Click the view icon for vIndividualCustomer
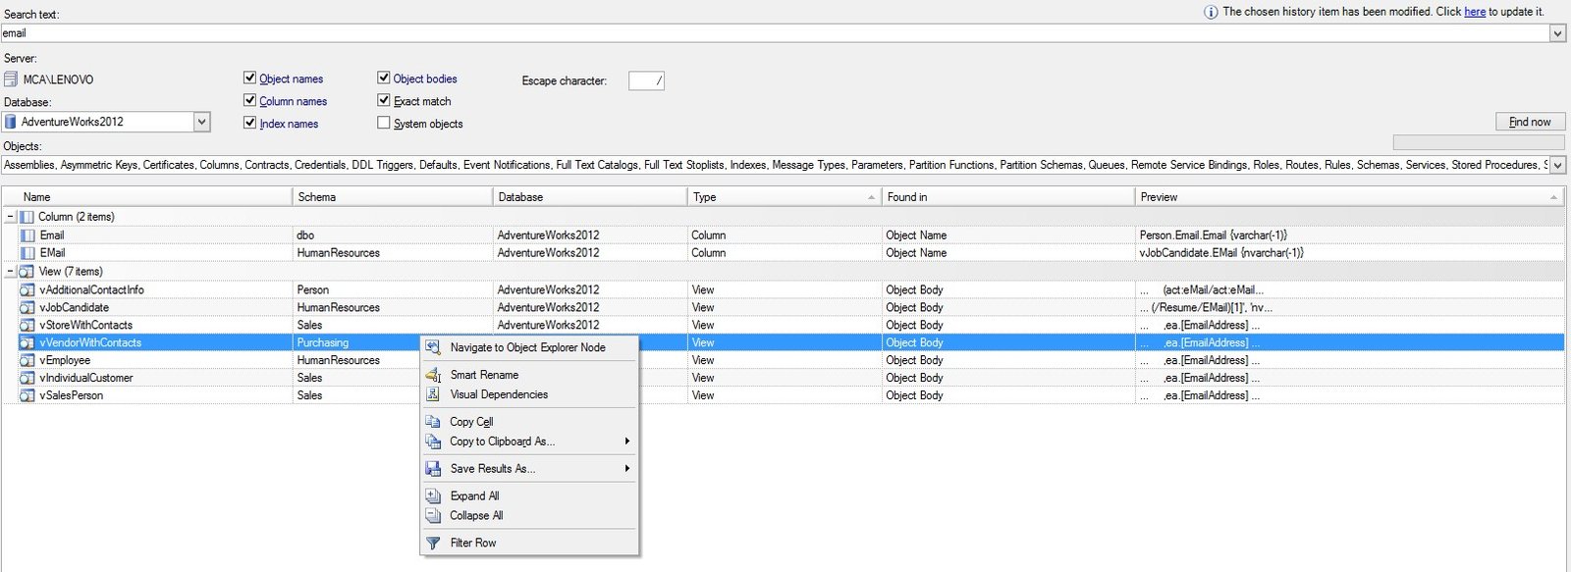Screen dimensions: 1571x572 click(x=27, y=379)
